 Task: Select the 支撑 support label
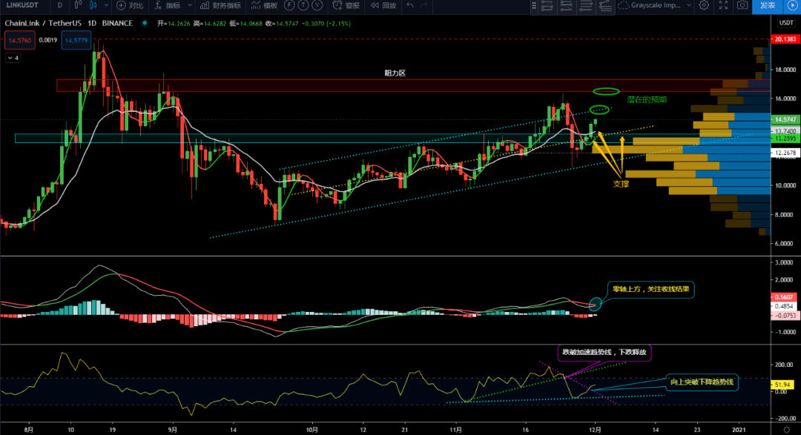tap(621, 184)
